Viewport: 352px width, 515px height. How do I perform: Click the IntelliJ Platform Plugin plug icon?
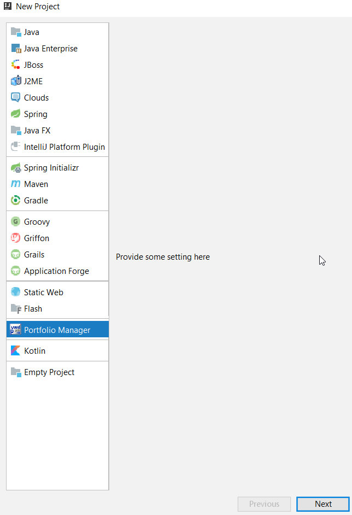(16, 147)
